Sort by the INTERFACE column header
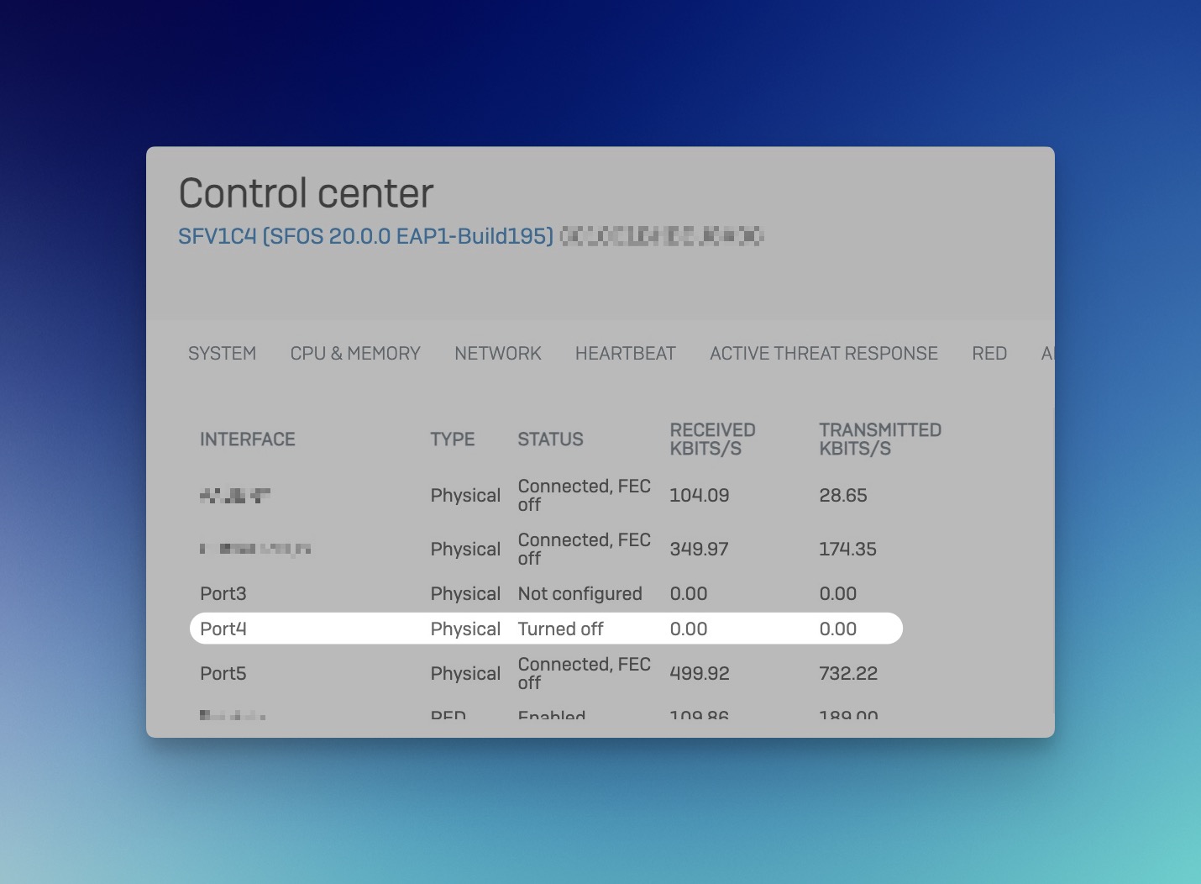1201x884 pixels. point(248,439)
